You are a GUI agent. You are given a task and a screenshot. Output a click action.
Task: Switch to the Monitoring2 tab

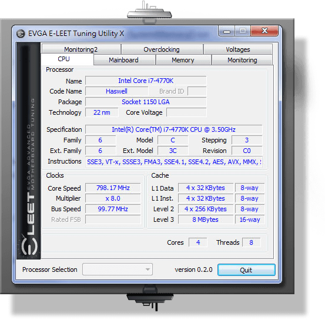click(81, 49)
